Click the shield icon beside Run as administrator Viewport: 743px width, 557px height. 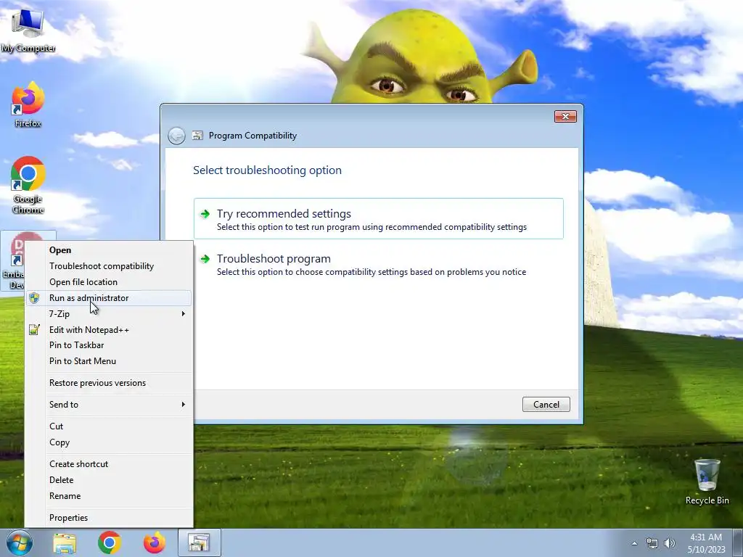pyautogui.click(x=34, y=298)
